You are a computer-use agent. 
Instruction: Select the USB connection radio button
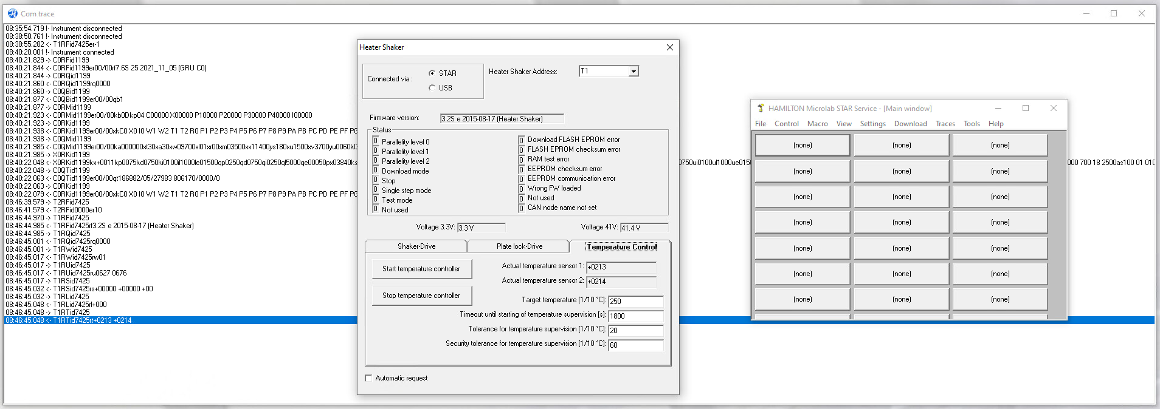(432, 88)
